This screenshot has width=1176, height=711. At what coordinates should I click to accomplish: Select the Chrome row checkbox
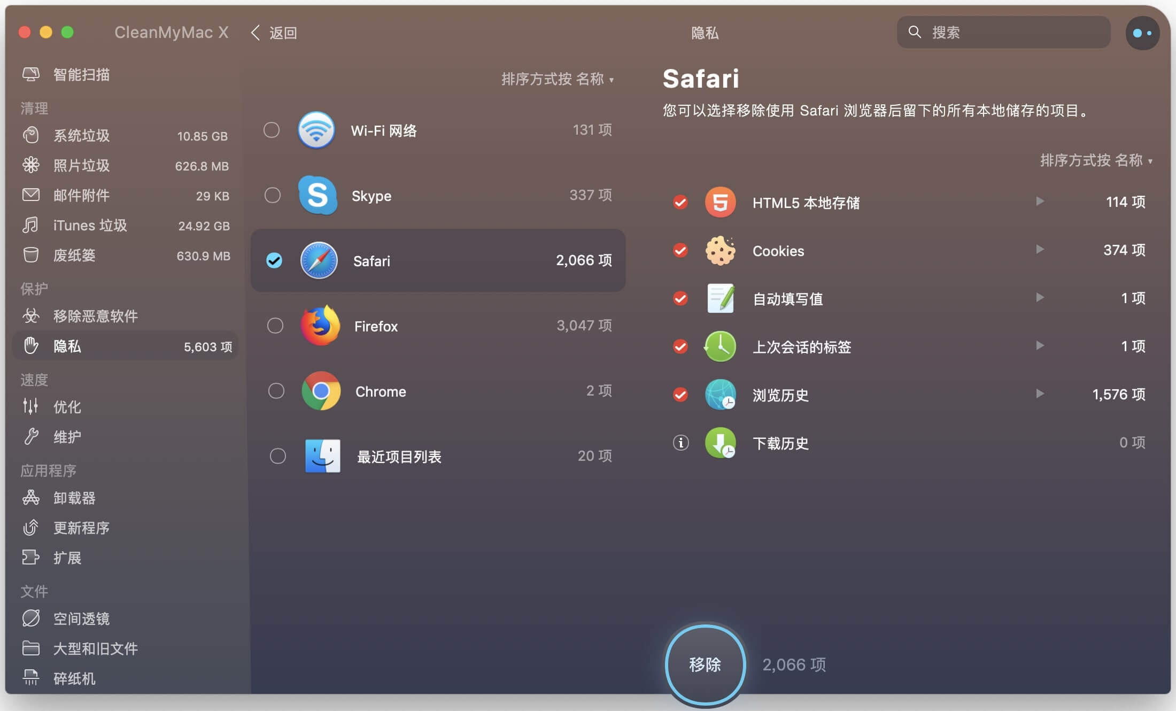pos(276,391)
